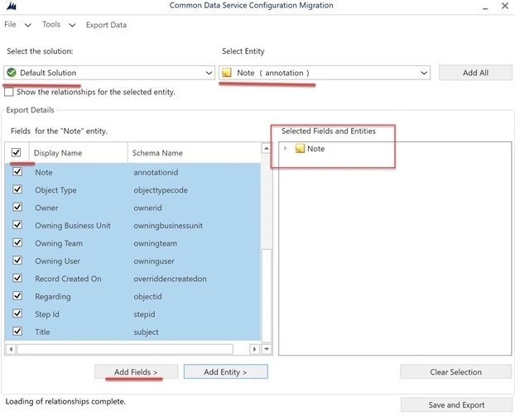Uncheck the Object Type field checkbox

pos(17,189)
